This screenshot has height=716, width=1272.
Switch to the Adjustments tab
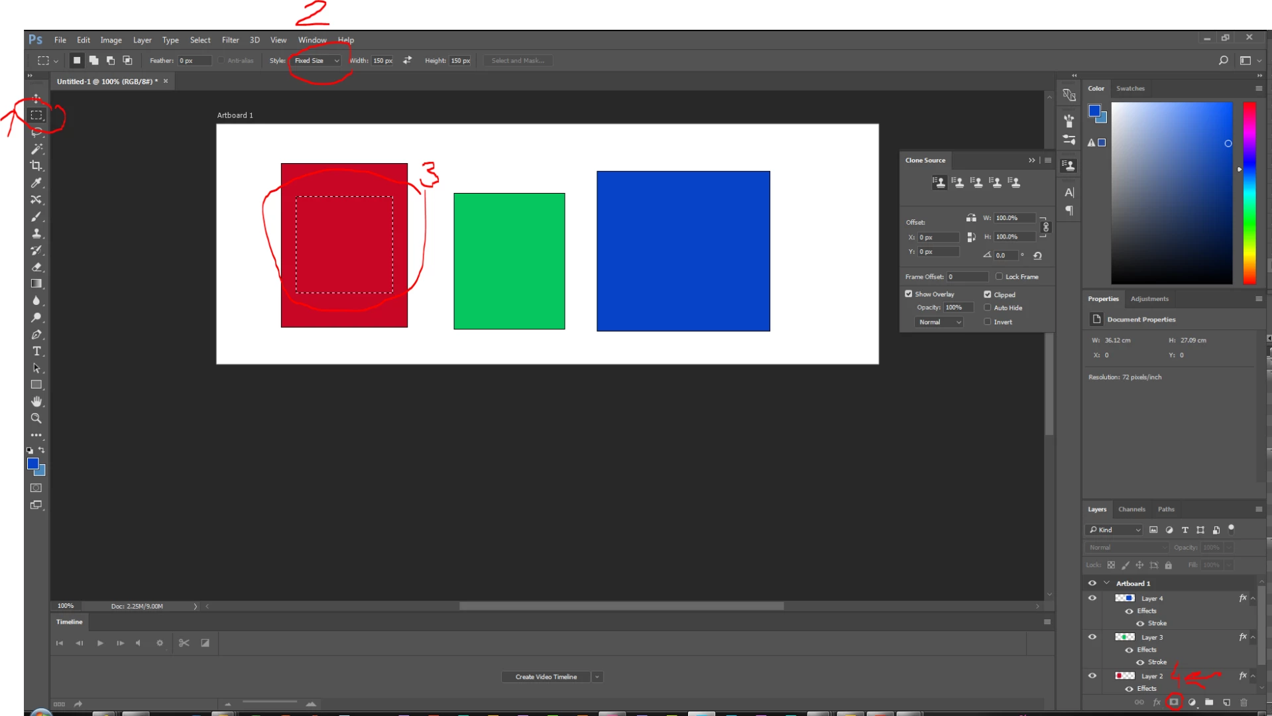pyautogui.click(x=1149, y=299)
